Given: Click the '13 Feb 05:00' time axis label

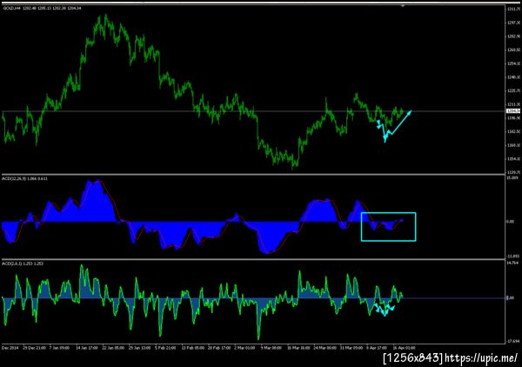Looking at the screenshot, I should [x=193, y=348].
